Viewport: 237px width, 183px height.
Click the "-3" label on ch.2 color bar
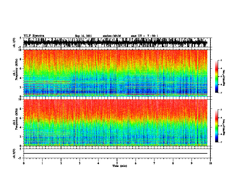pos(221,110)
